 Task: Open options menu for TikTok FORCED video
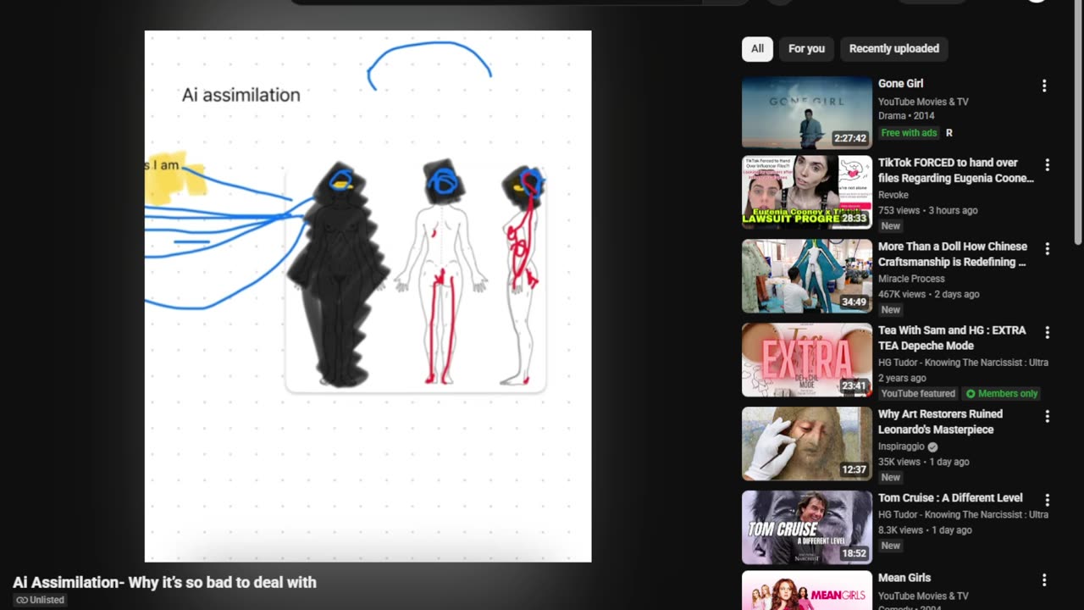(1048, 165)
